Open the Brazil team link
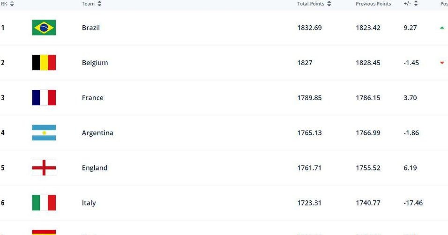 click(90, 28)
